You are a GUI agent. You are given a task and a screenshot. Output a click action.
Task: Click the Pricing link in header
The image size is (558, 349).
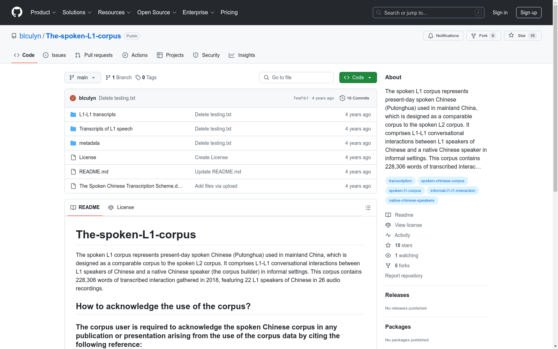tap(229, 12)
